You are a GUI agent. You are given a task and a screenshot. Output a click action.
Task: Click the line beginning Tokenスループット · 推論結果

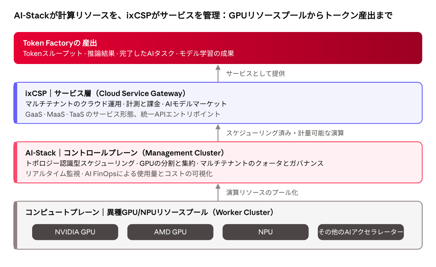128,54
